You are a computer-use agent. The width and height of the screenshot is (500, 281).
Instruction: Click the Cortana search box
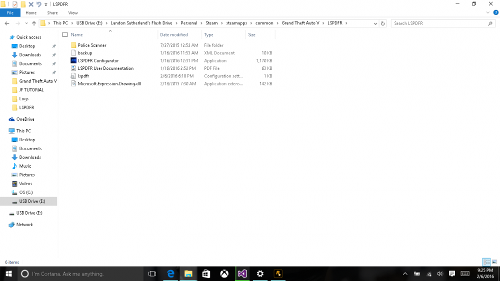pyautogui.click(x=80, y=274)
